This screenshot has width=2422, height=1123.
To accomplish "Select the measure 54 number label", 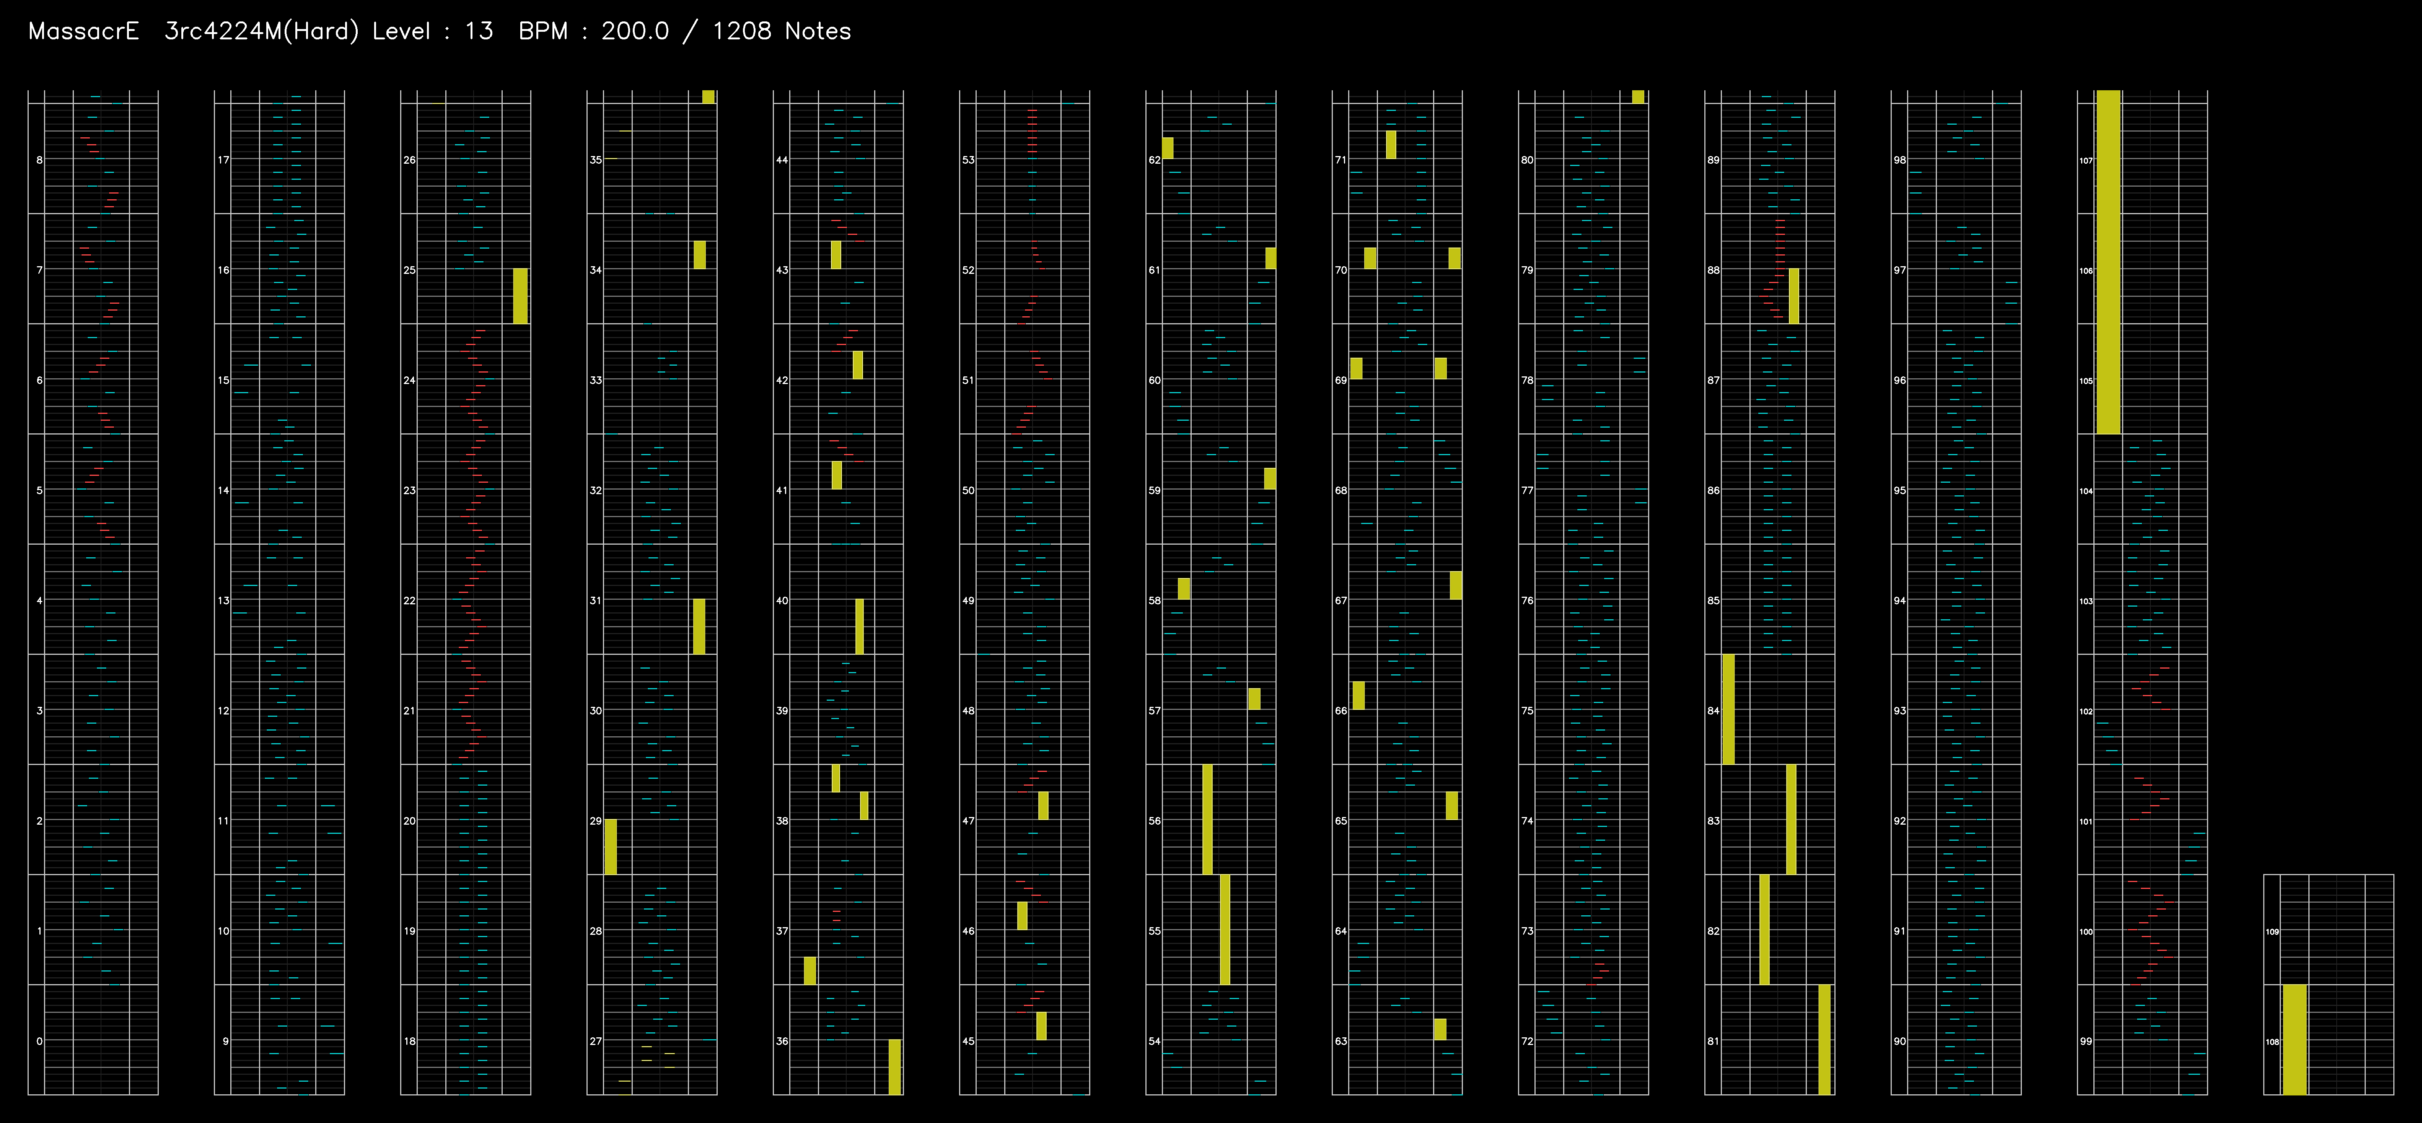I will pos(1155,1041).
